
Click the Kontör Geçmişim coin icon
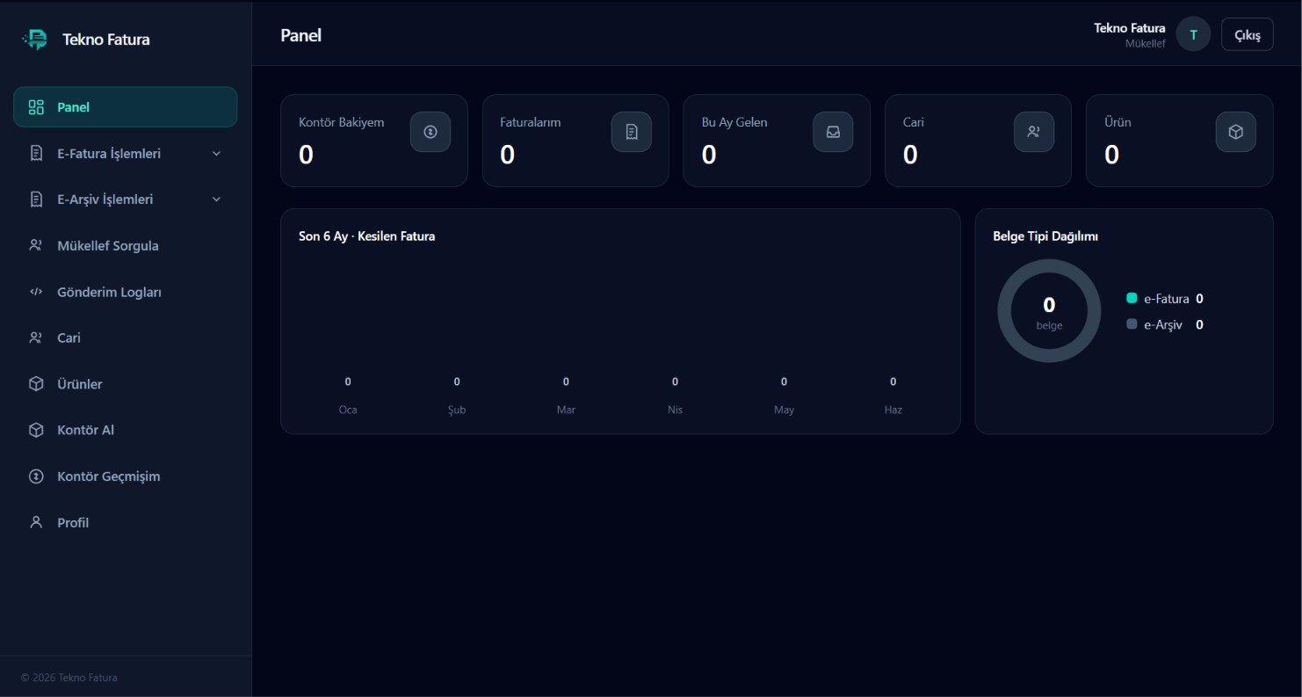pos(36,476)
